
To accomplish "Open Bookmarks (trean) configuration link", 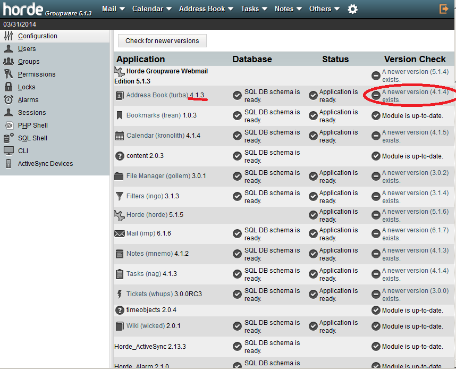I will coord(154,115).
